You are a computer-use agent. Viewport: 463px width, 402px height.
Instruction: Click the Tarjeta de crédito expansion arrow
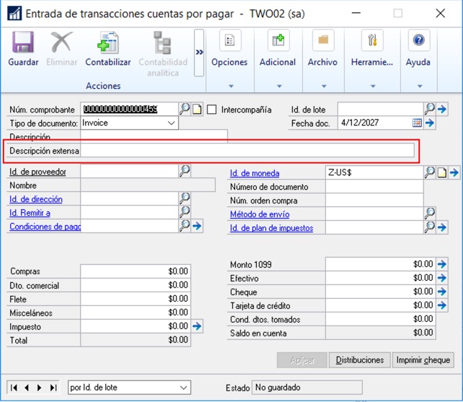[442, 305]
